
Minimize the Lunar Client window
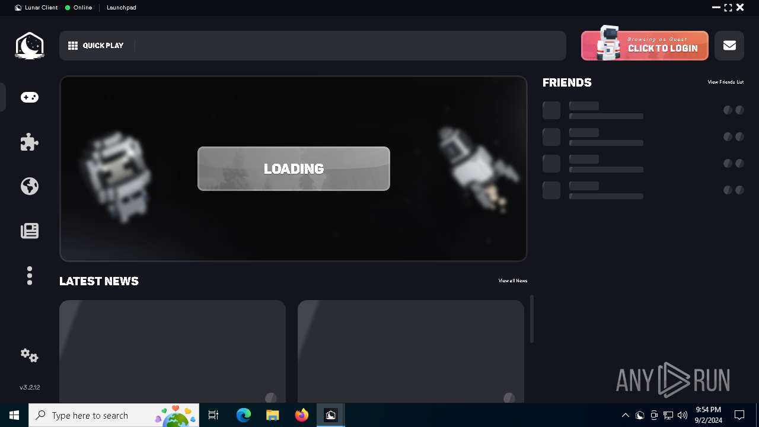coord(716,8)
